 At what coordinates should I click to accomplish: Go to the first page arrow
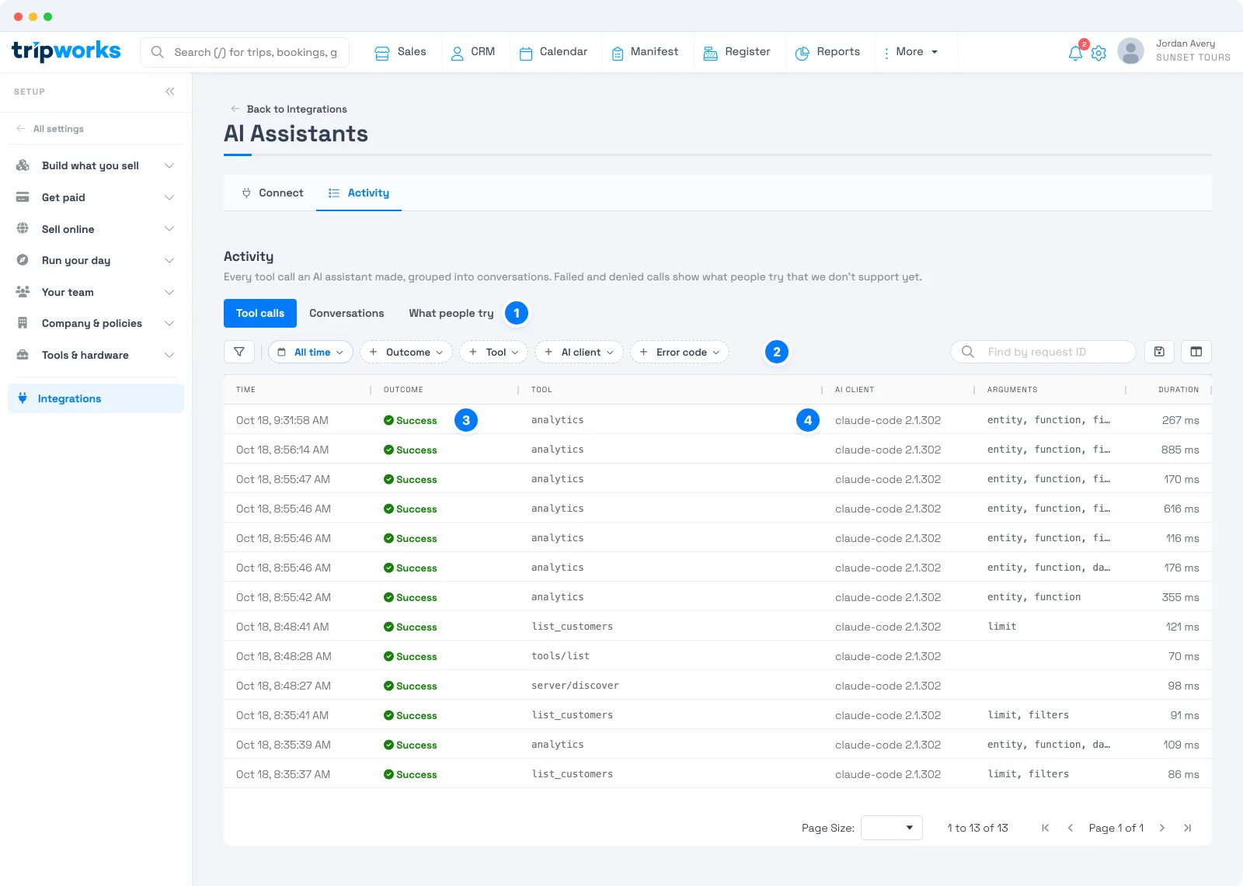(x=1046, y=828)
